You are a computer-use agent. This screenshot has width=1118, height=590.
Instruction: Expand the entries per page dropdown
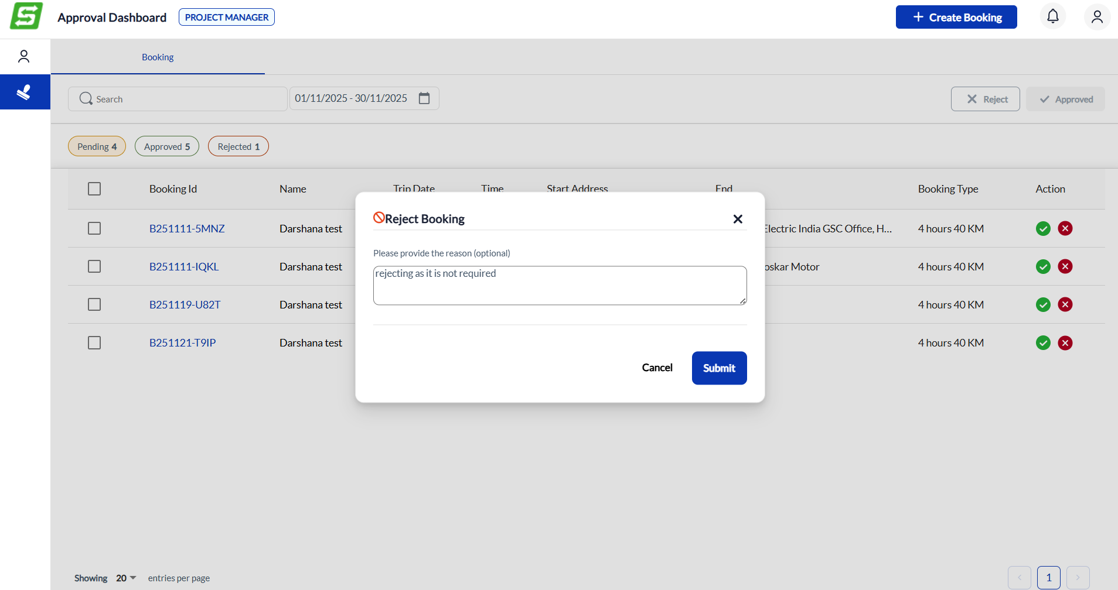(126, 578)
